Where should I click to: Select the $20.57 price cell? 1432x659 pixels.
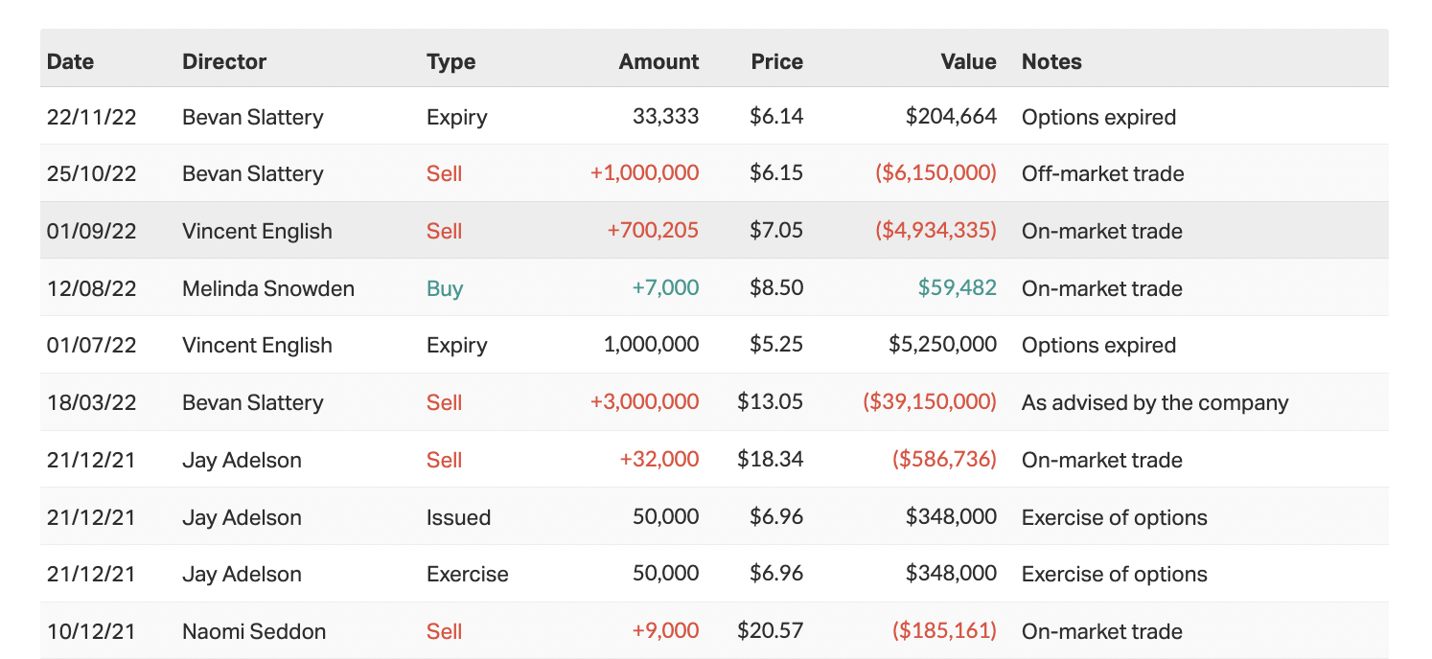point(770,631)
